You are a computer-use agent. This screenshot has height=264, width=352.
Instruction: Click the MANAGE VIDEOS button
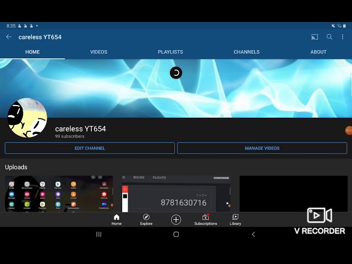click(262, 148)
